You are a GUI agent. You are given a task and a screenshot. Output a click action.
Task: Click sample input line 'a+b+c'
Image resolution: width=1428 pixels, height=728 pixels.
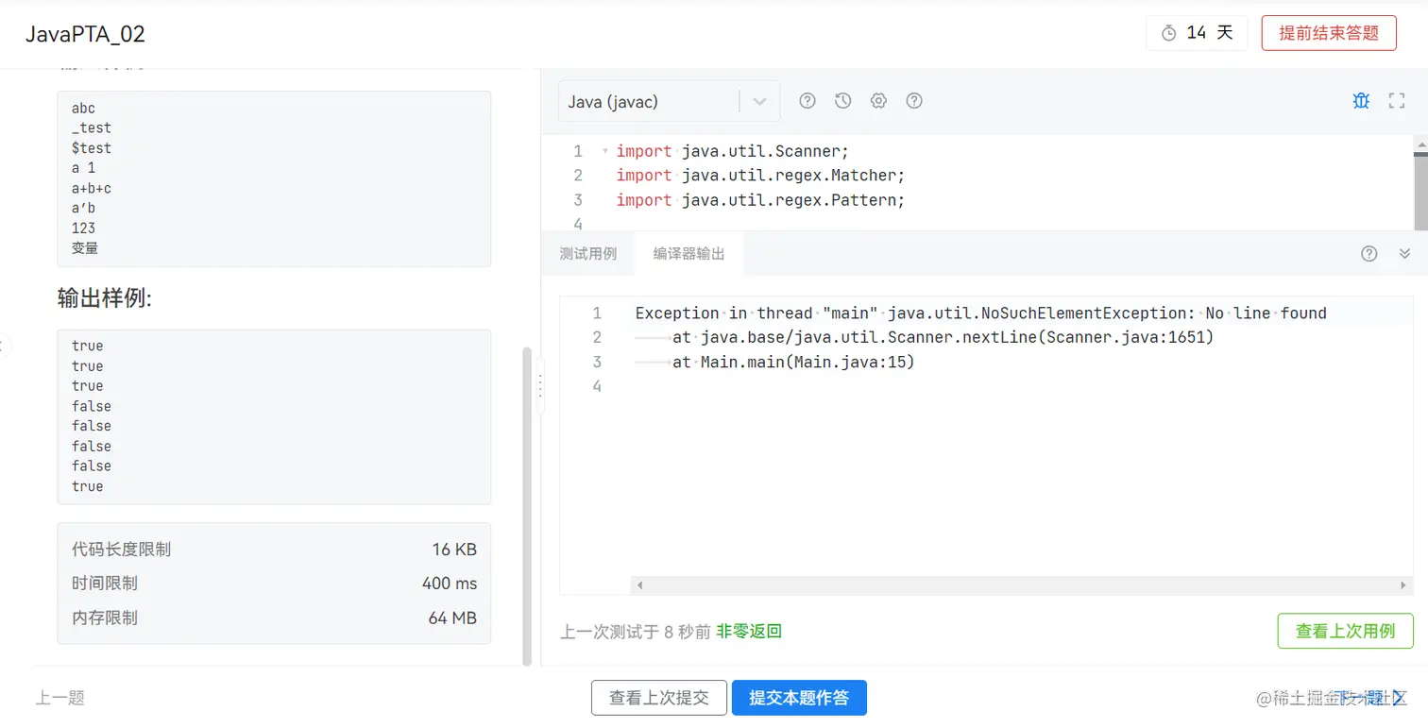92,188
